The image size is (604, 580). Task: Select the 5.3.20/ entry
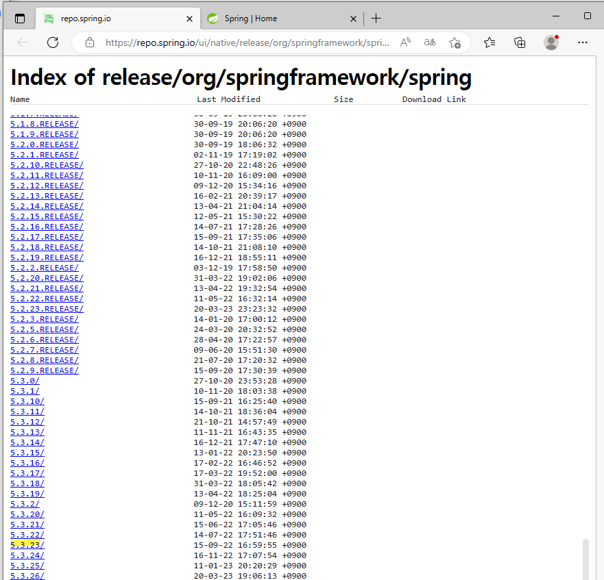coord(27,514)
